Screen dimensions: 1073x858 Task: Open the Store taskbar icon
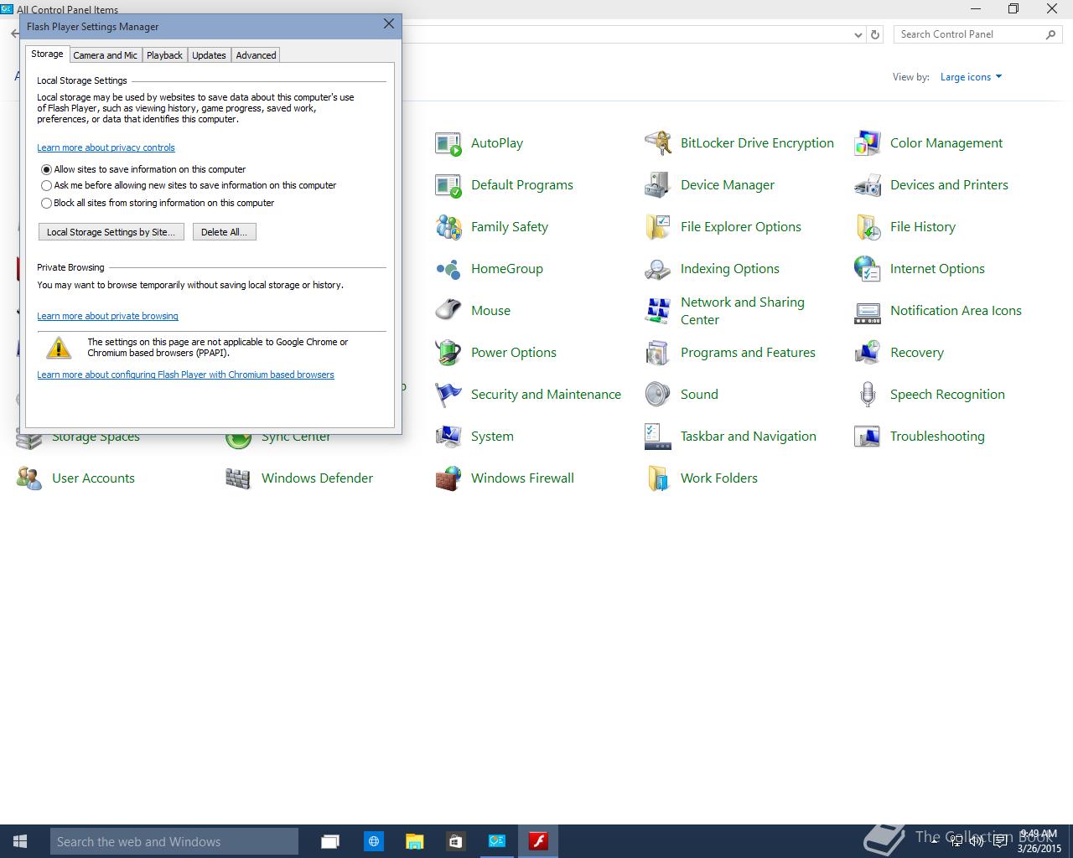point(456,841)
